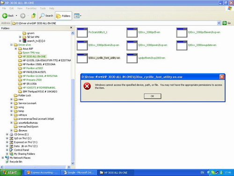Select the lj30xx_cyrillic_font_utility-en file icon
This screenshot has width=234, height=176.
[x=82, y=58]
